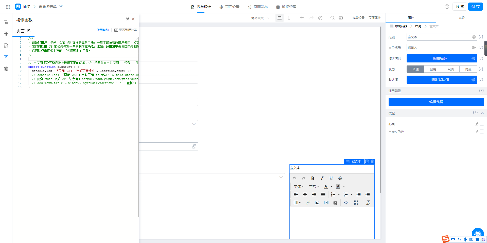
Task: Align text left in rich text editor
Action: 296,194
